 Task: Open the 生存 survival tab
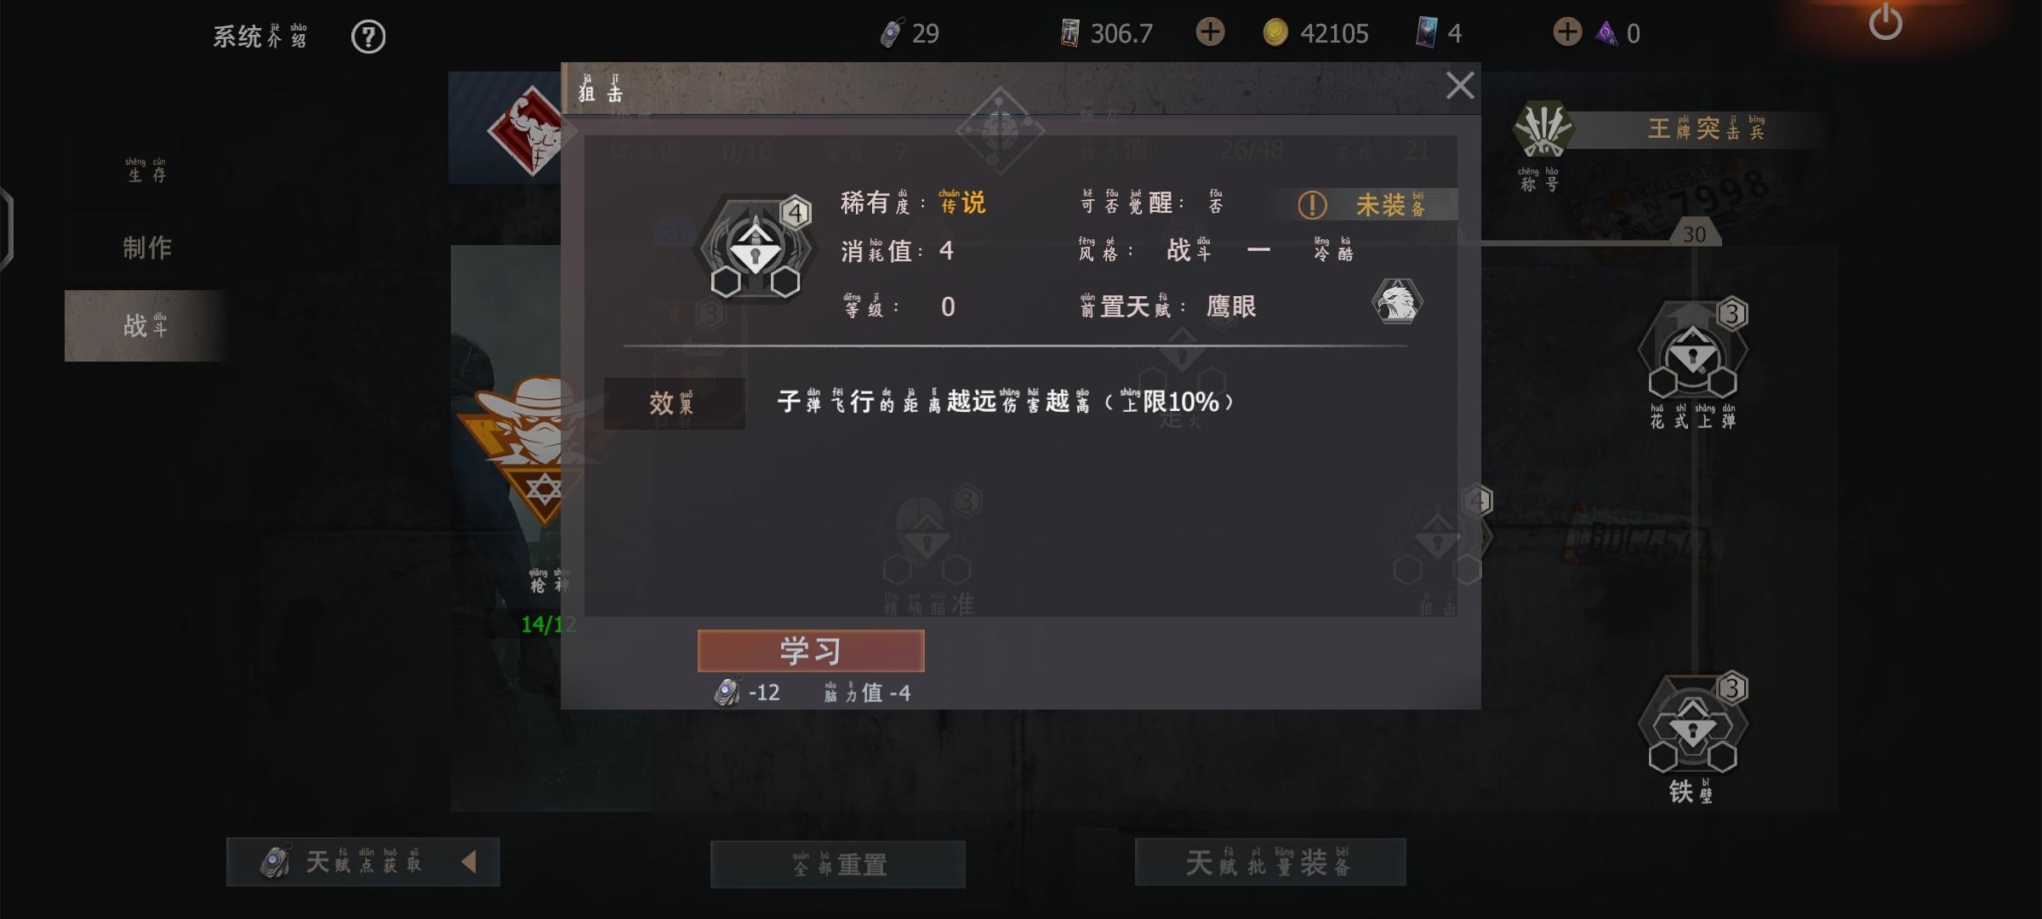[146, 170]
